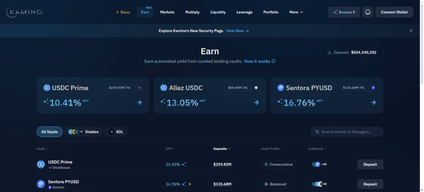Click the arrow on Sentora PYUSD card
The width and height of the screenshot is (424, 192).
[373, 103]
